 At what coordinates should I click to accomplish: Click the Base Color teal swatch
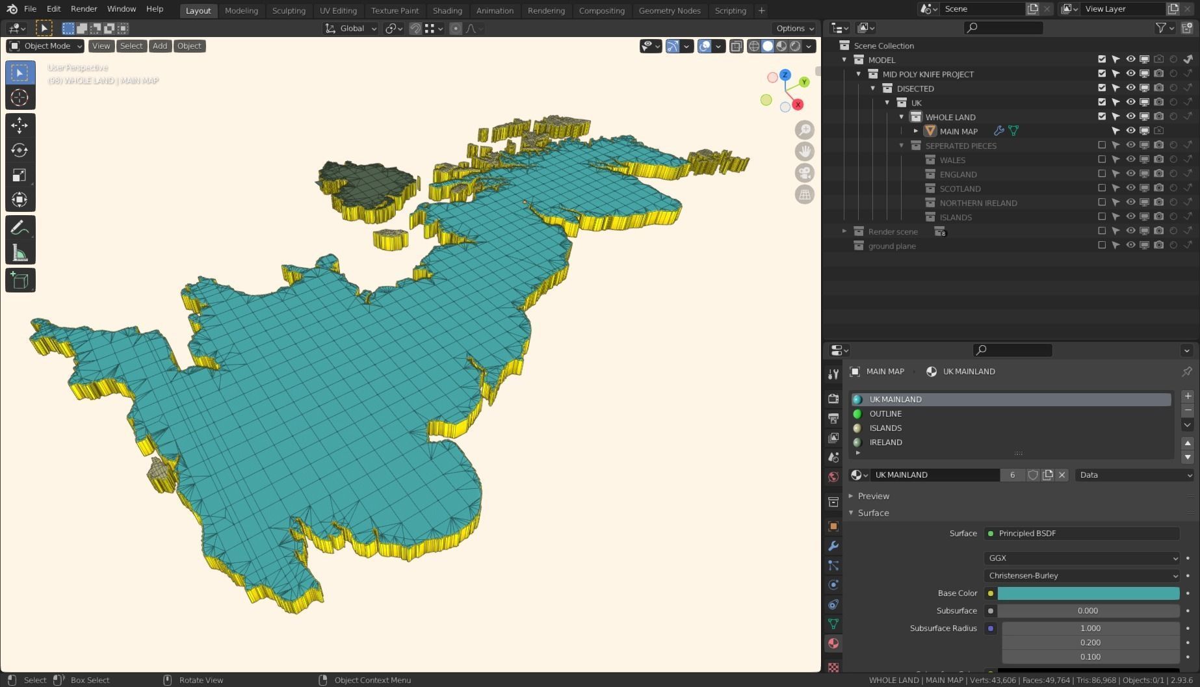coord(1088,593)
